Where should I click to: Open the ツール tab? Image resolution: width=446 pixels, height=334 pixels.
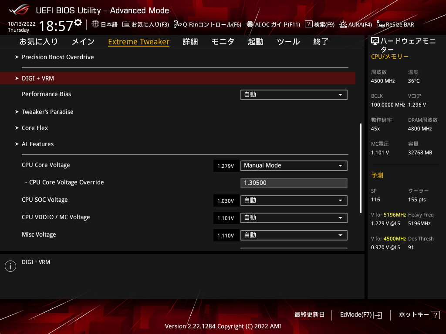pyautogui.click(x=288, y=42)
